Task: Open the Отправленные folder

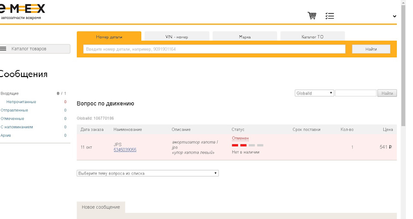Action: click(x=14, y=110)
